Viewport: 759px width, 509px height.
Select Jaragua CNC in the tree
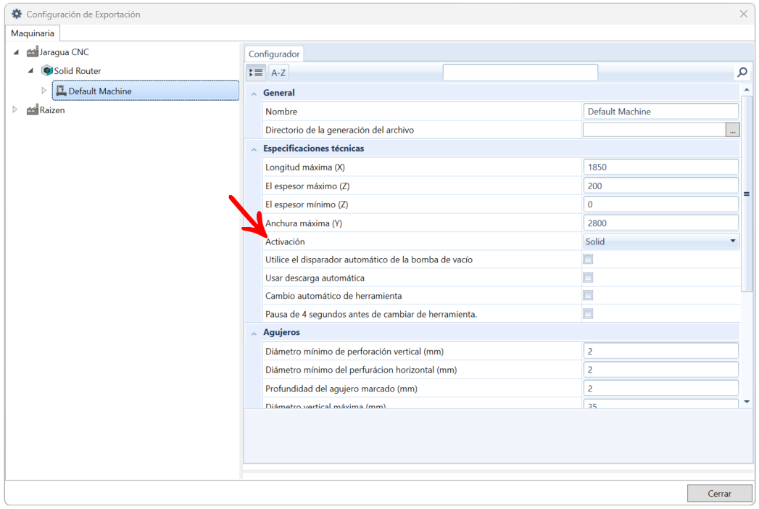coord(65,51)
